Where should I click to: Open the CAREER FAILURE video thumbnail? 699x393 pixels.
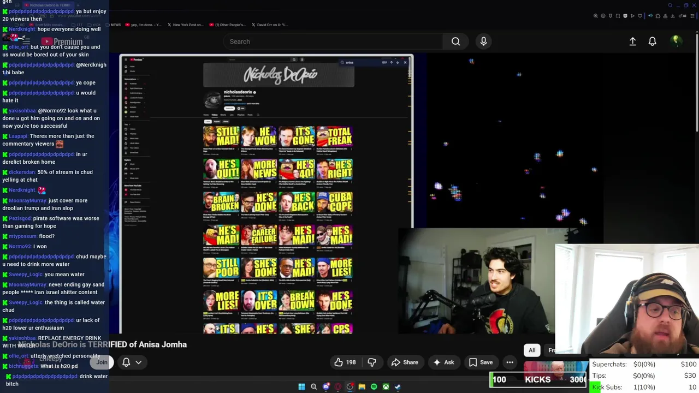(x=259, y=235)
